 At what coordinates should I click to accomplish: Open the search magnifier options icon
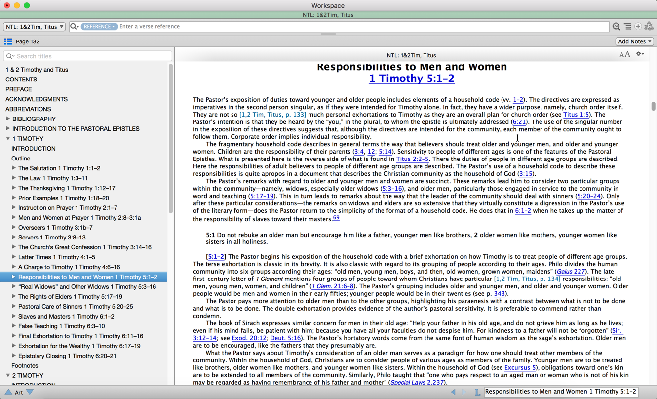74,27
